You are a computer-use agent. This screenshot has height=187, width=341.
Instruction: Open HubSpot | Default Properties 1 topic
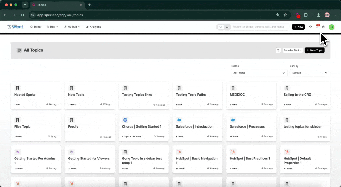(305, 159)
